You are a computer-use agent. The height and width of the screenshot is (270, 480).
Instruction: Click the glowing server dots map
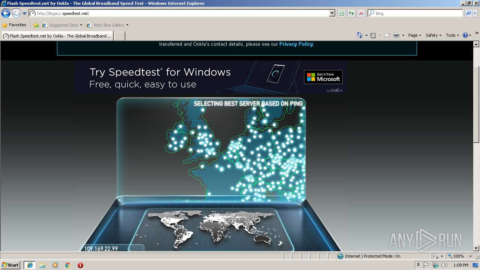(x=211, y=150)
